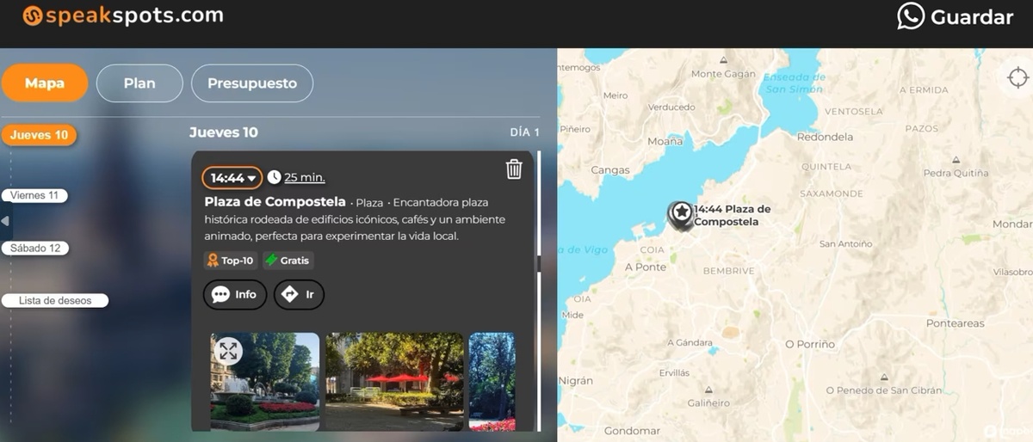Click the Gratis badge
The image size is (1033, 442).
[288, 260]
